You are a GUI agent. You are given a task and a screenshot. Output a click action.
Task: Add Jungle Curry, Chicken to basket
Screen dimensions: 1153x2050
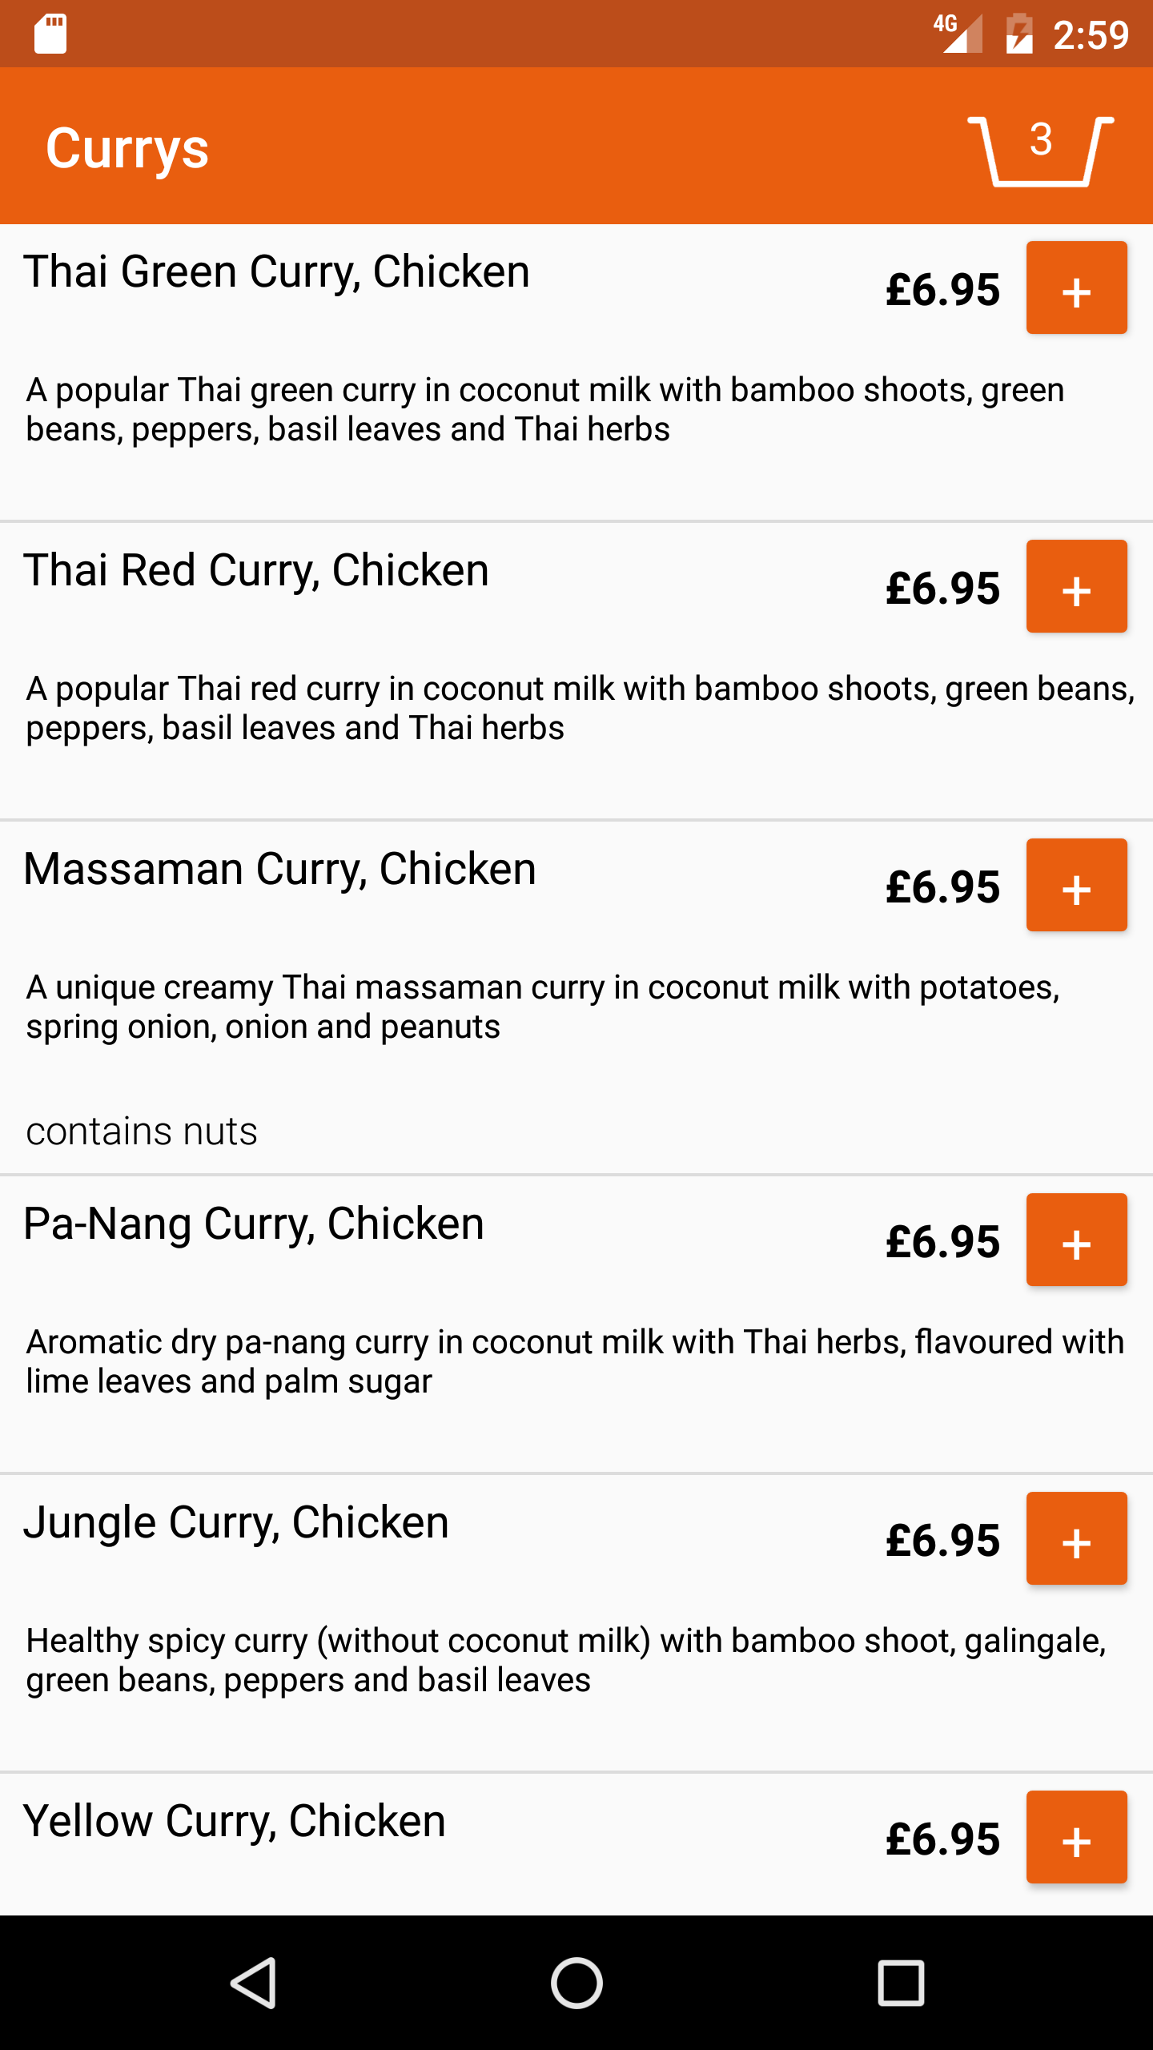click(x=1076, y=1539)
